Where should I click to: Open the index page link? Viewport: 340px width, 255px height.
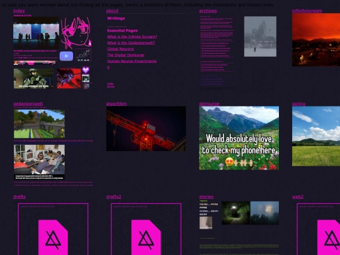(x=19, y=11)
